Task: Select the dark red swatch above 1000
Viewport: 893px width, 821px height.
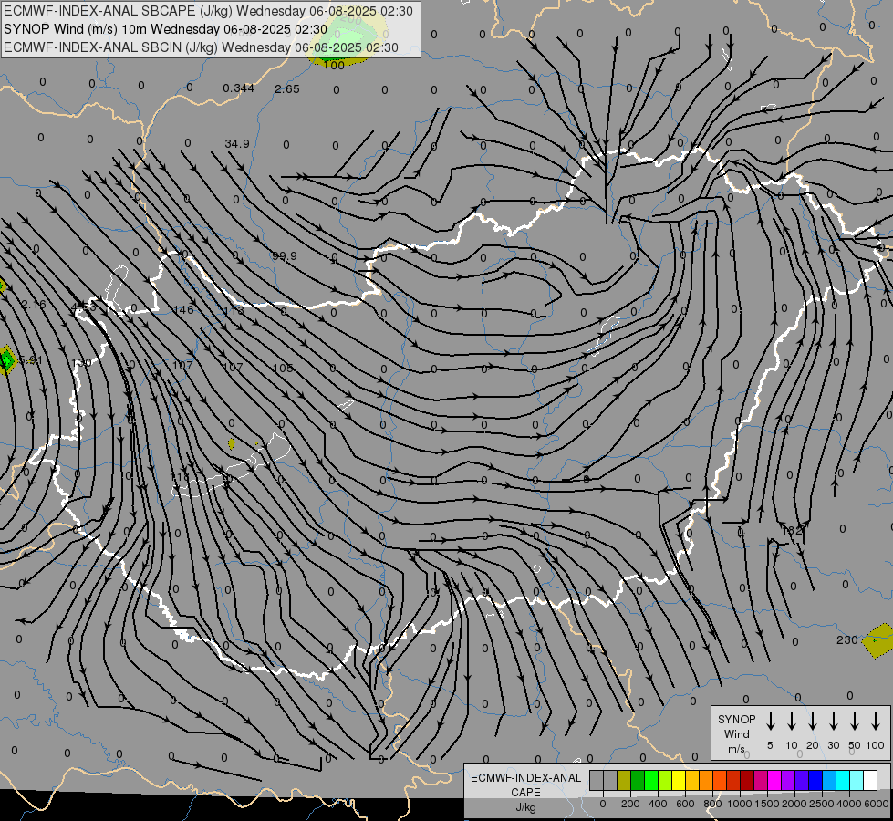Action: tap(747, 781)
